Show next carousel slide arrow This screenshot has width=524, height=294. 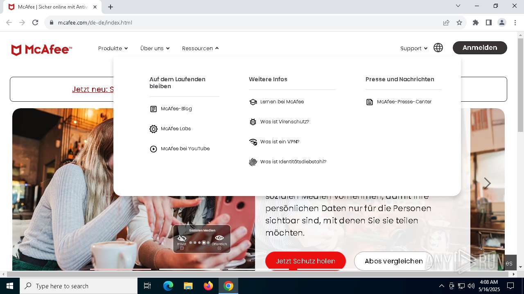click(x=487, y=183)
